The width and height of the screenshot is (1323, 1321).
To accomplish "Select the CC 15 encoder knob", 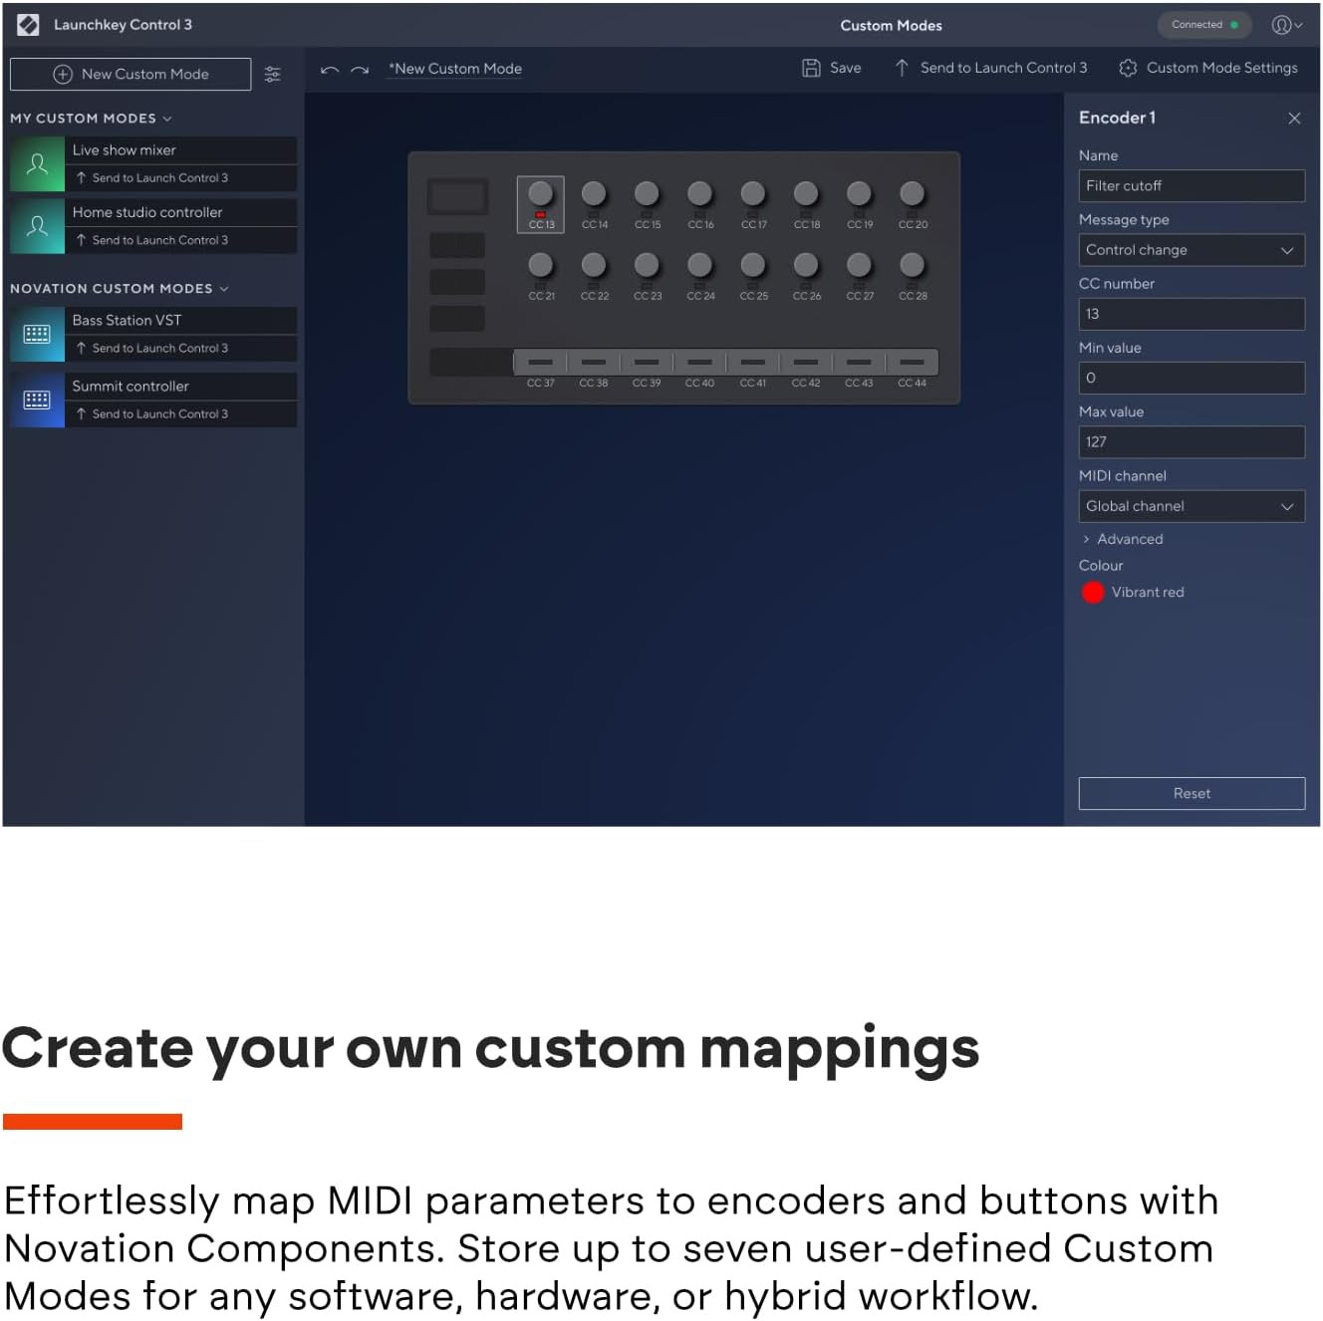I will (647, 193).
